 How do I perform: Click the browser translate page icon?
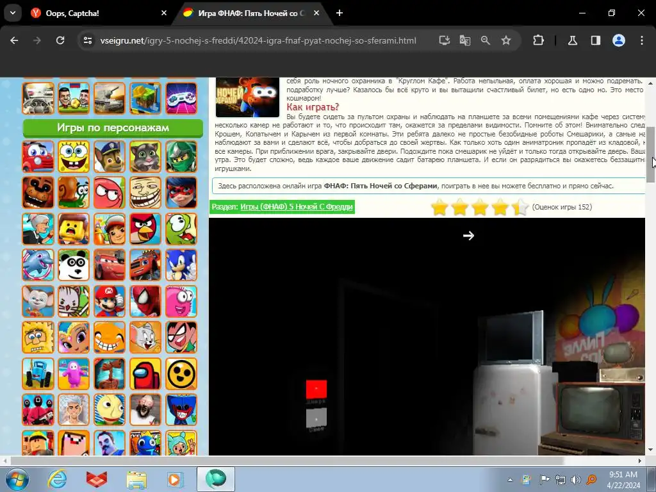(465, 40)
